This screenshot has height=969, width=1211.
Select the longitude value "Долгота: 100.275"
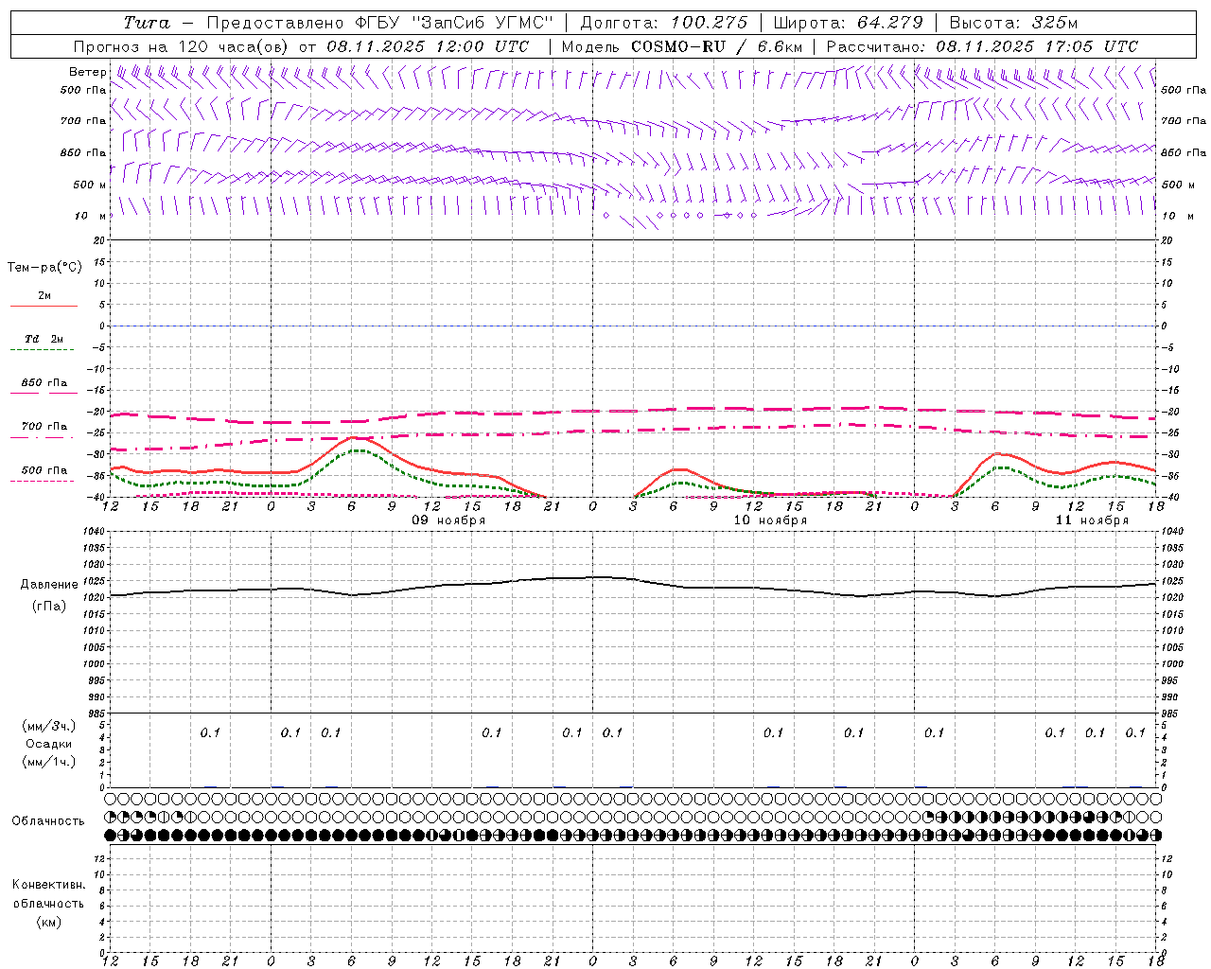663,23
